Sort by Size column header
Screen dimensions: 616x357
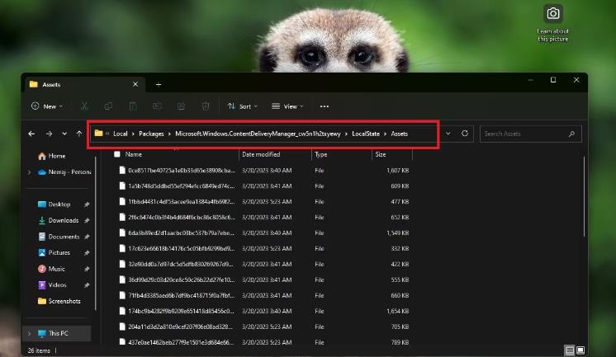click(x=381, y=154)
